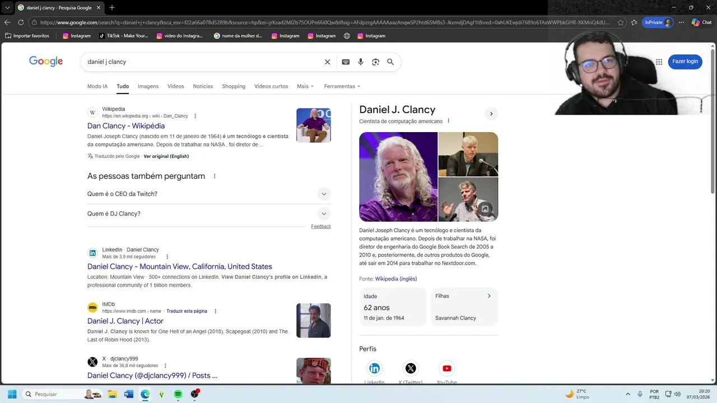Start voice search with the microphone icon
717x403 pixels.
[361, 62]
